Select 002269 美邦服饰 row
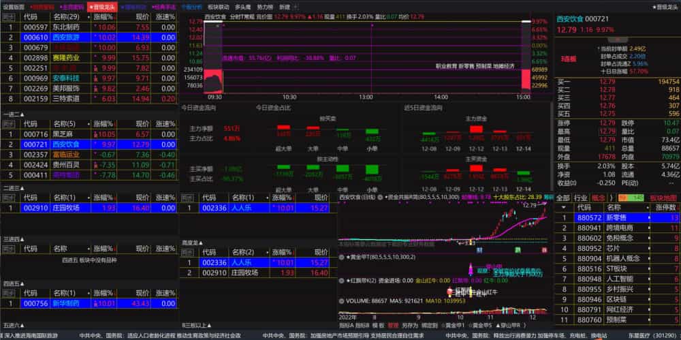This screenshot has width=681, height=340. (89, 89)
